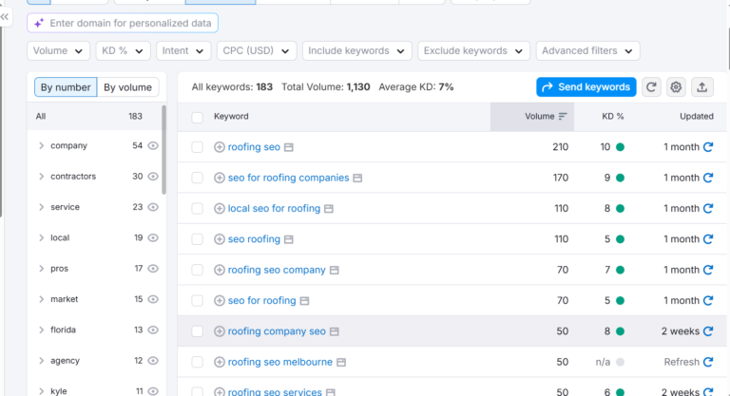Open the KD % filter dropdown
Image resolution: width=730 pixels, height=396 pixels.
(x=123, y=50)
